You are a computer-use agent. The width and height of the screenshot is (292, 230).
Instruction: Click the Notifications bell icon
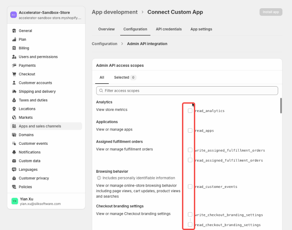pos(14,152)
